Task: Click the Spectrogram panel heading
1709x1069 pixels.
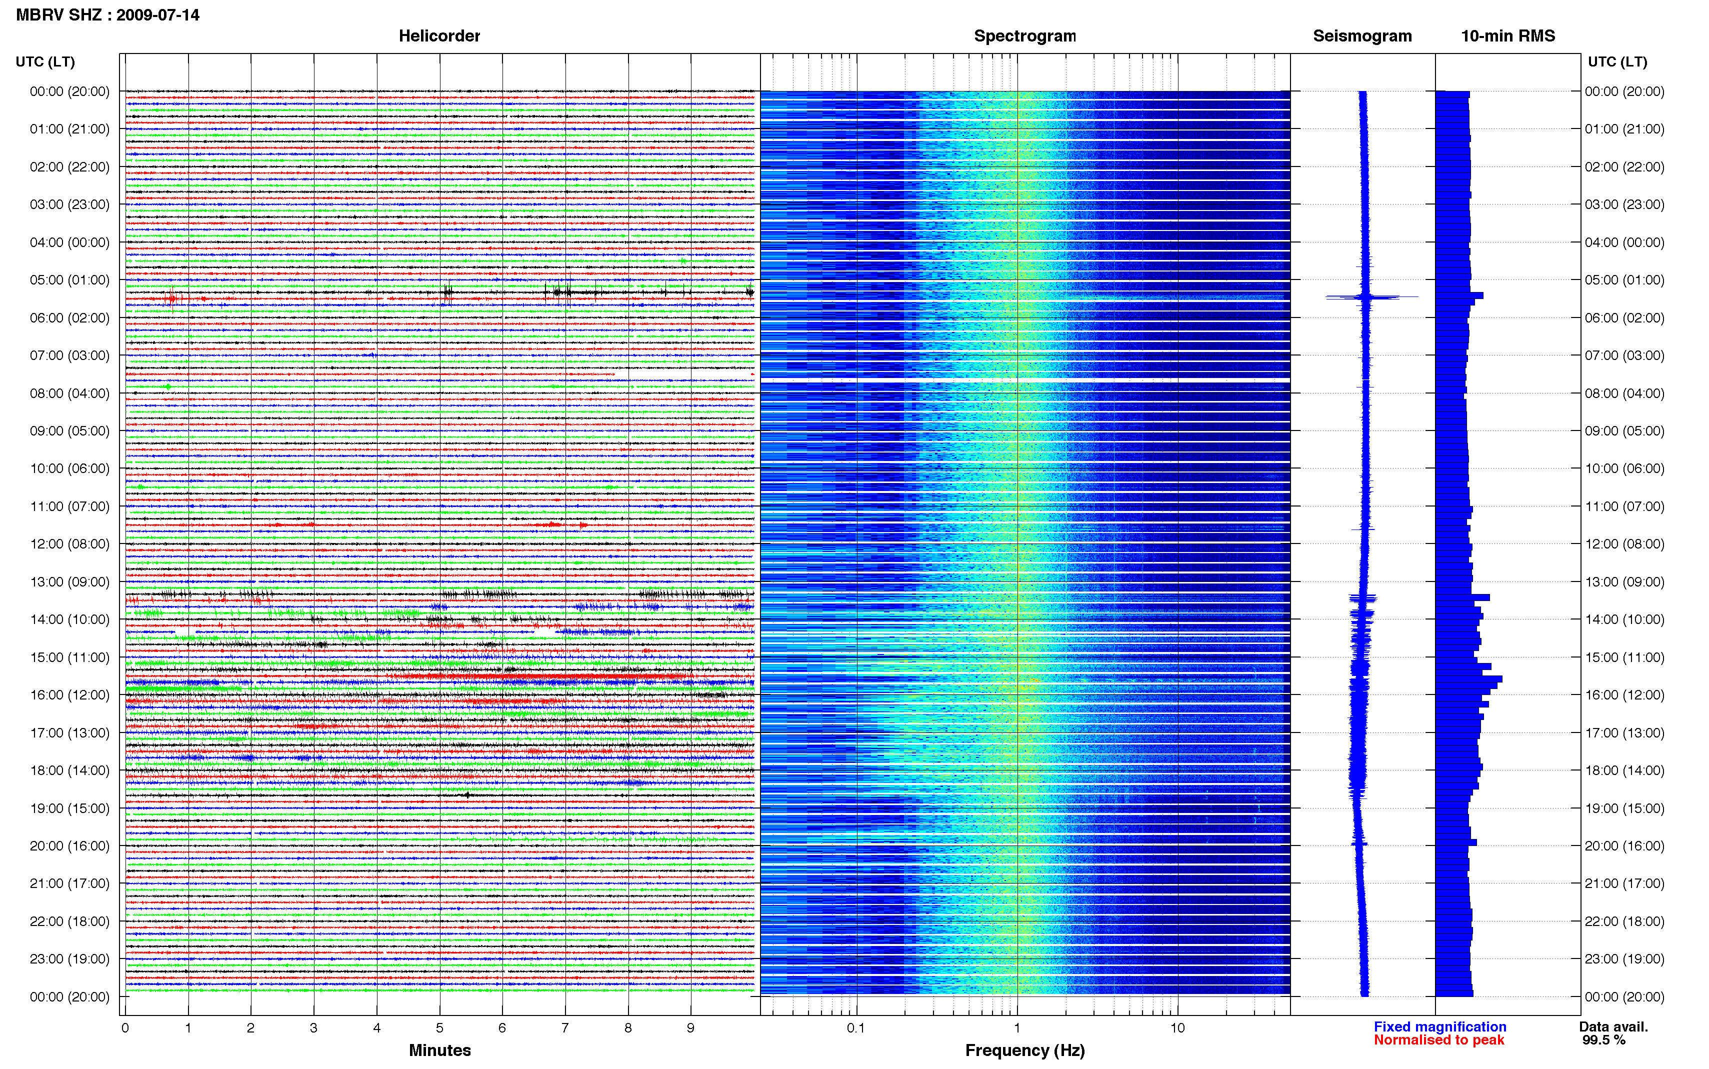Action: (1025, 36)
